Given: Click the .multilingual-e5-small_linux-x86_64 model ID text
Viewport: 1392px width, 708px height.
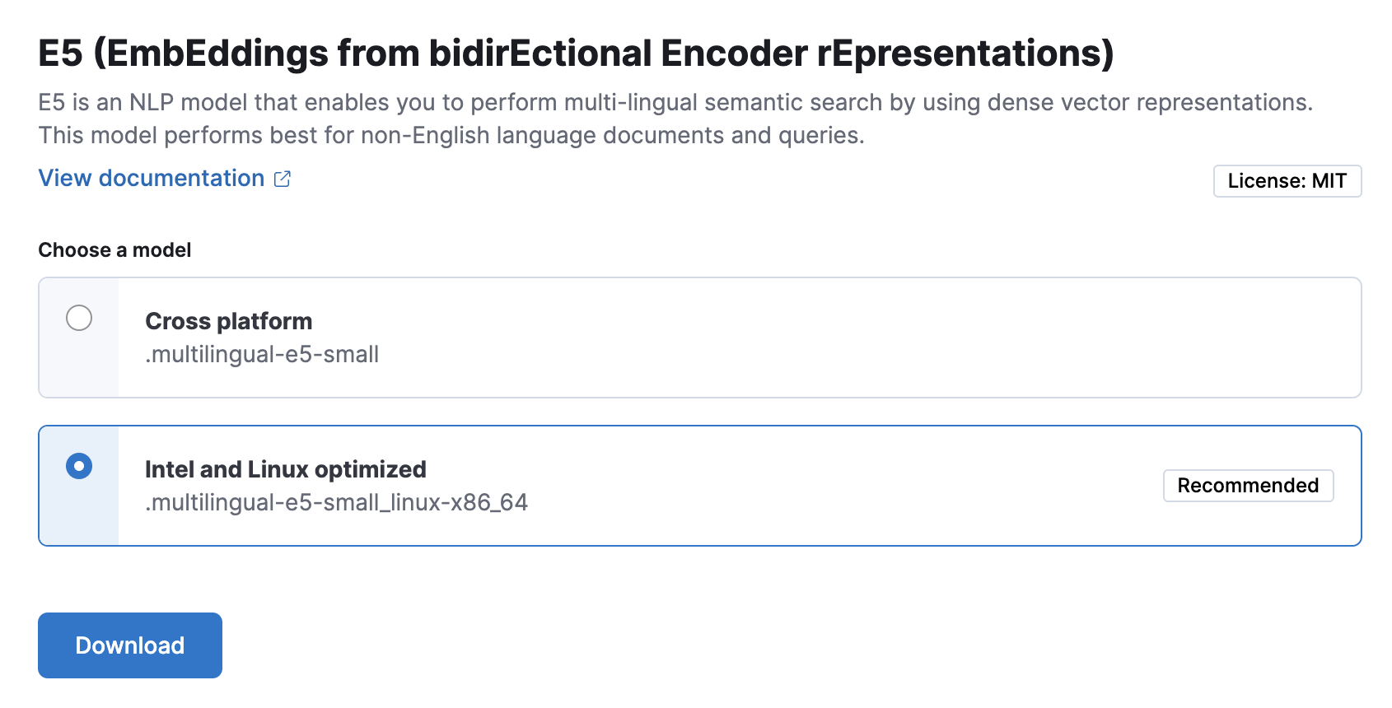Looking at the screenshot, I should coord(336,503).
